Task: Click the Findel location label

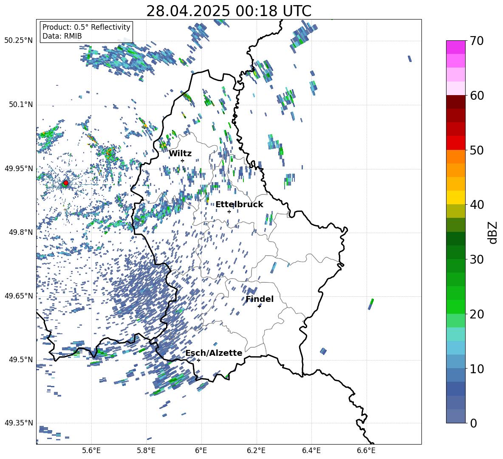Action: (x=260, y=299)
